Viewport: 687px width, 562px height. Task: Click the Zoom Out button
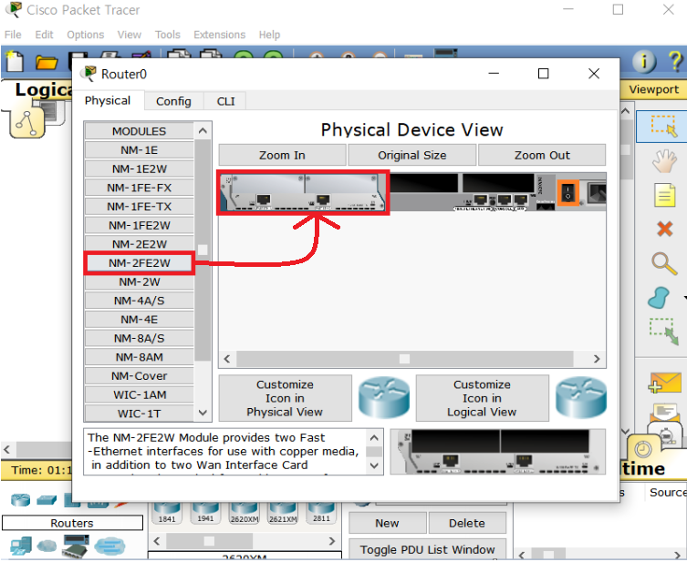tap(542, 155)
